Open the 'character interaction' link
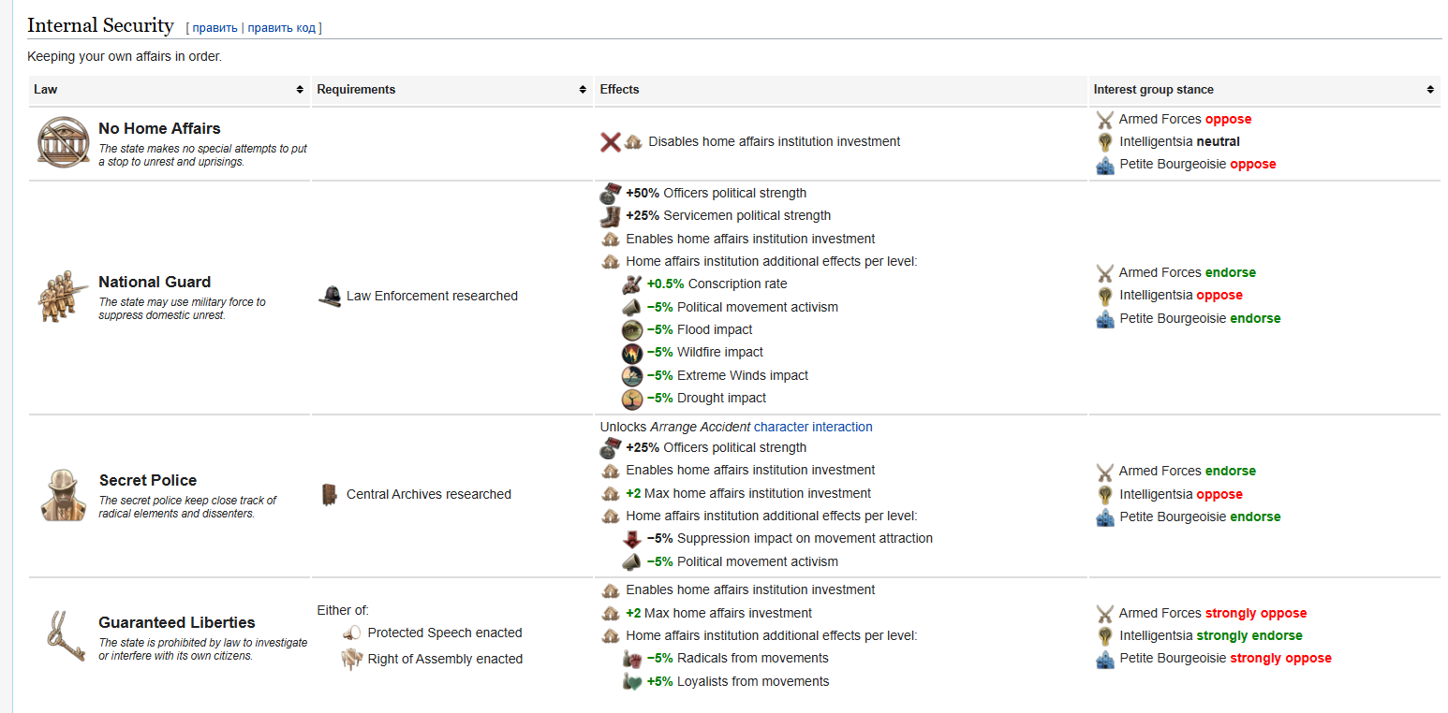The image size is (1448, 713). [813, 427]
